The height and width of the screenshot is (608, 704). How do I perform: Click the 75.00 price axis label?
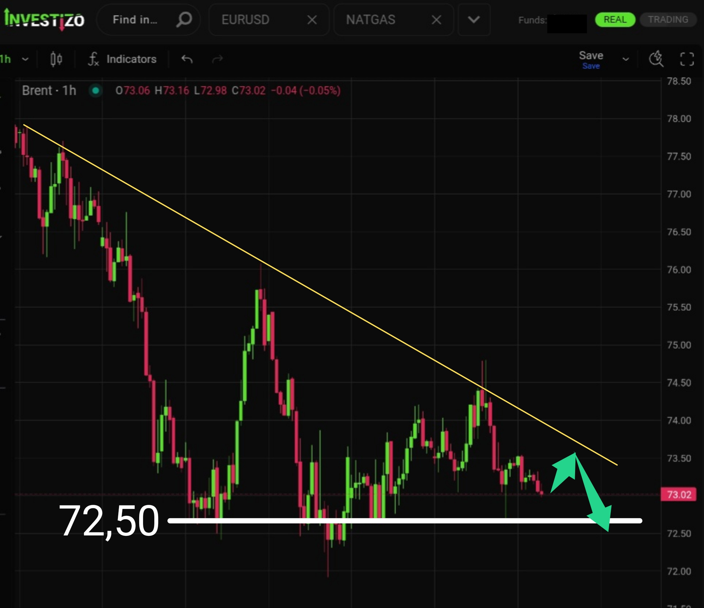pyautogui.click(x=679, y=345)
